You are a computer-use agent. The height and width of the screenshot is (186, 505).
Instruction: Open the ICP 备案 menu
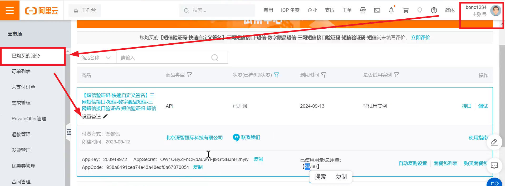290,10
